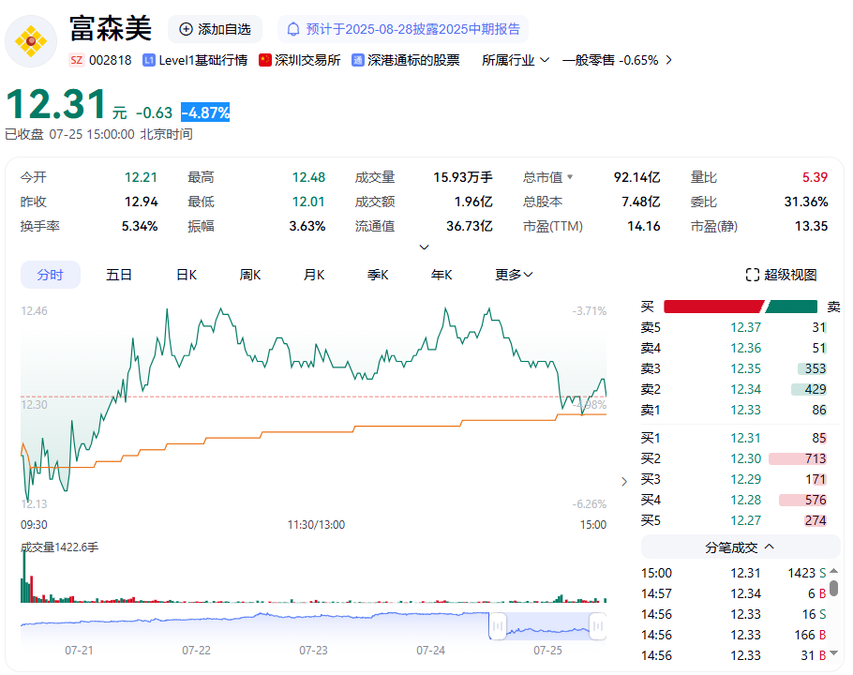Switch to the 周K chart tab
This screenshot has height=675, width=853.
(250, 275)
